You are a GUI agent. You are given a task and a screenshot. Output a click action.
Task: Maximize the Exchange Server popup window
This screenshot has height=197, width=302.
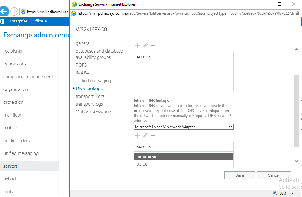point(279,4)
